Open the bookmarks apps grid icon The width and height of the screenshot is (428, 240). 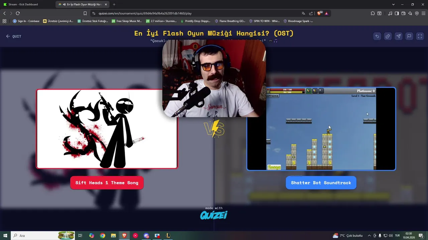pos(4,21)
